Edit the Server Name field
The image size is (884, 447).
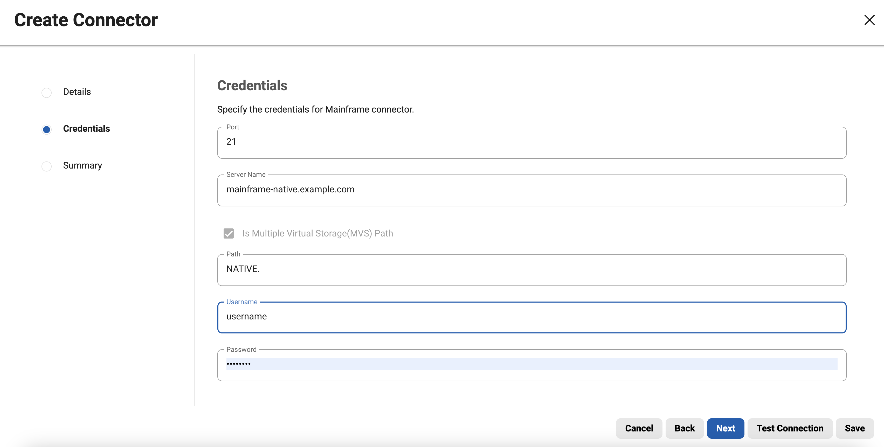point(531,190)
